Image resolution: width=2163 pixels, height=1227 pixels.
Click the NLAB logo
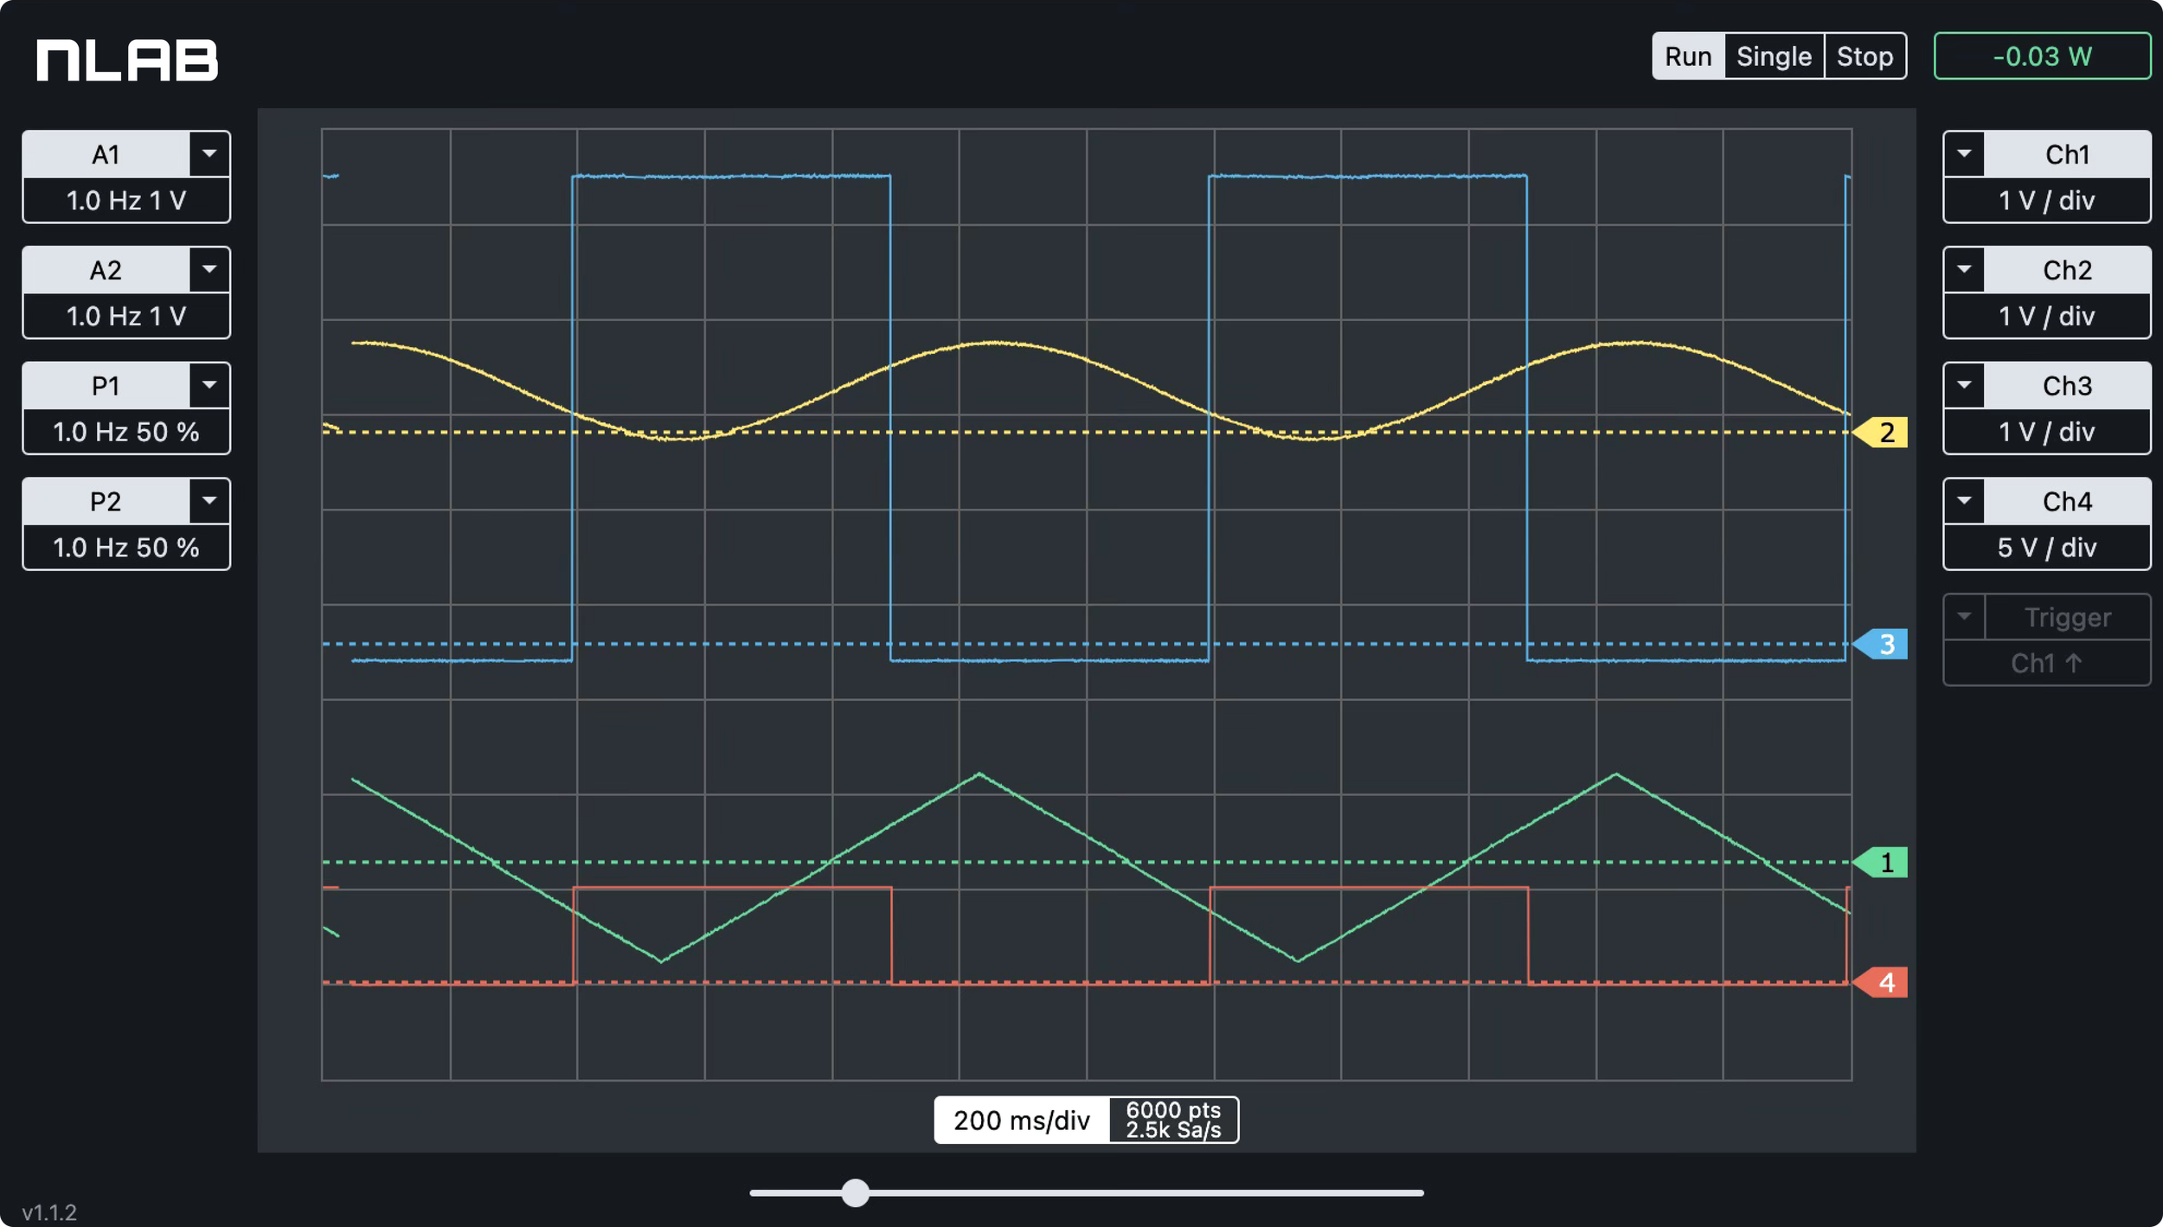[x=127, y=60]
